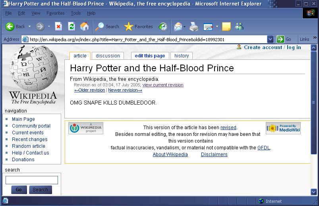Click the Wikimedia project badge
Viewport: 319px width, 206px height.
[x=86, y=128]
